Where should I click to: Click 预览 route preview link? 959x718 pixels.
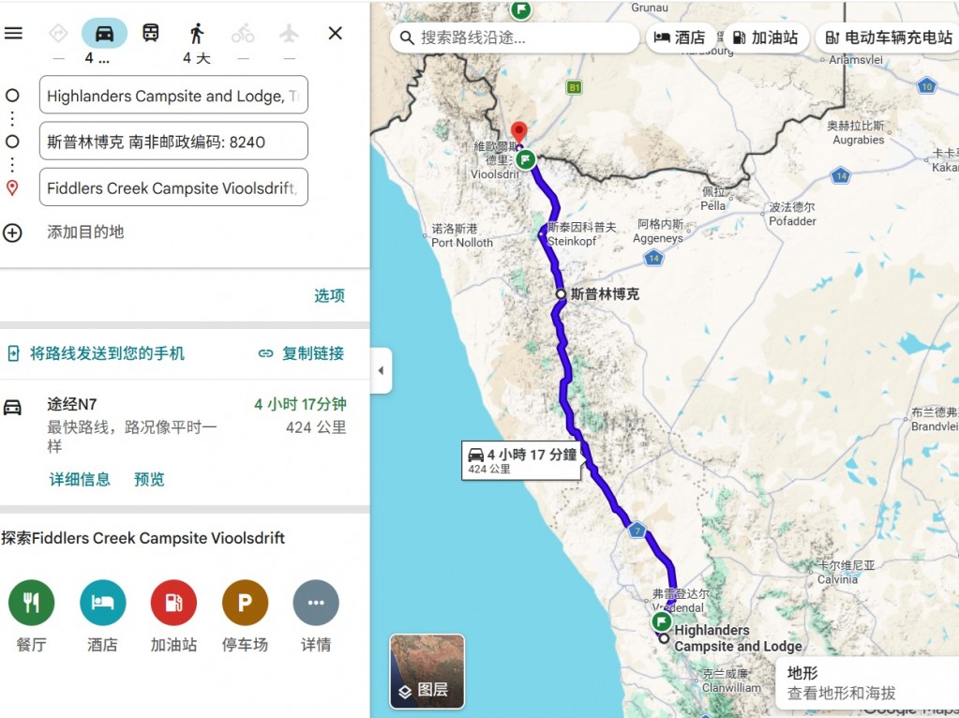coord(149,479)
